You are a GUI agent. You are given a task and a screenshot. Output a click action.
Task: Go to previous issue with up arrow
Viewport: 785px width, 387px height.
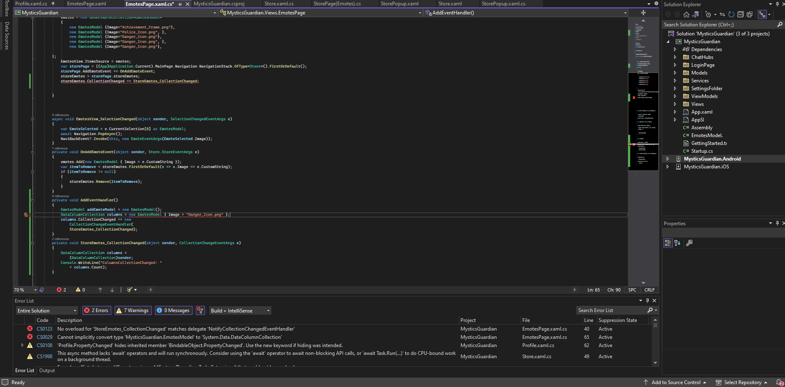click(100, 290)
